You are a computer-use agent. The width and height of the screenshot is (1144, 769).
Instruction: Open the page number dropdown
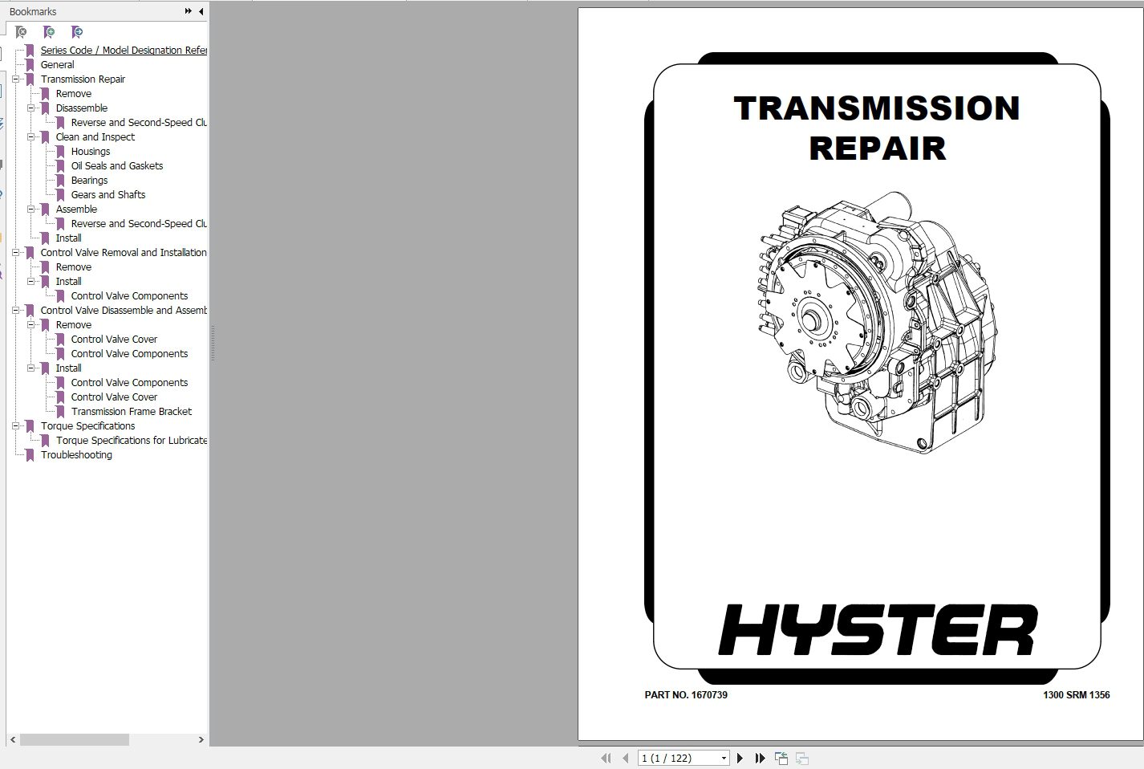[724, 758]
